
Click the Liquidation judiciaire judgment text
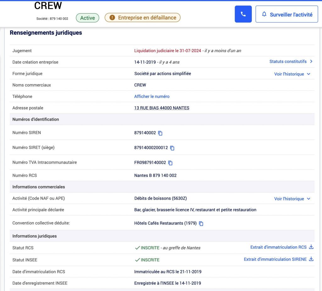click(168, 51)
